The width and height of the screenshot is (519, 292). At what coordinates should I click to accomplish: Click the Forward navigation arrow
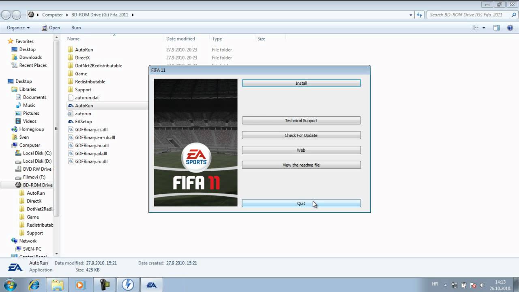pos(16,15)
